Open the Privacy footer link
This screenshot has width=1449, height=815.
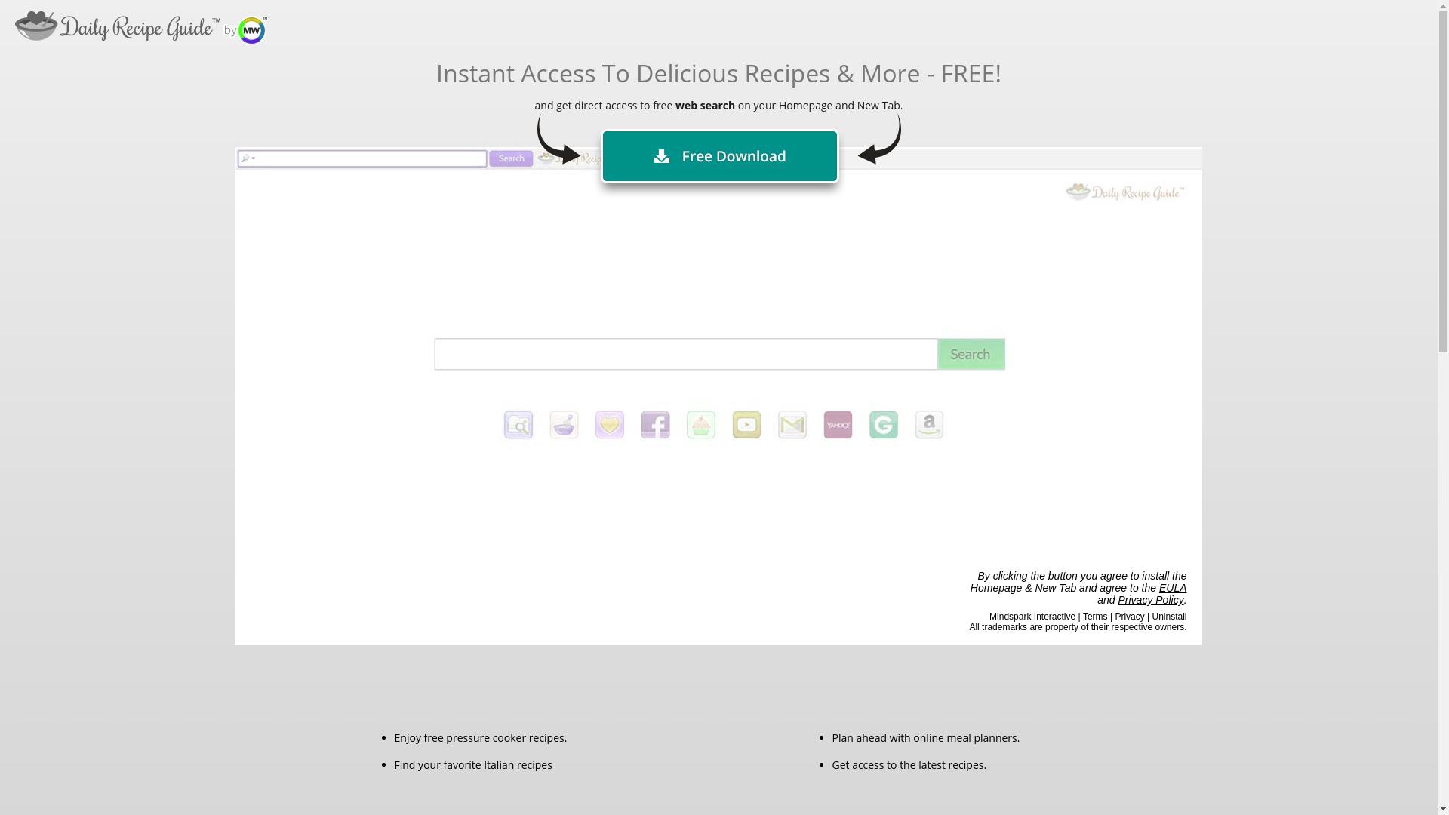(1129, 617)
